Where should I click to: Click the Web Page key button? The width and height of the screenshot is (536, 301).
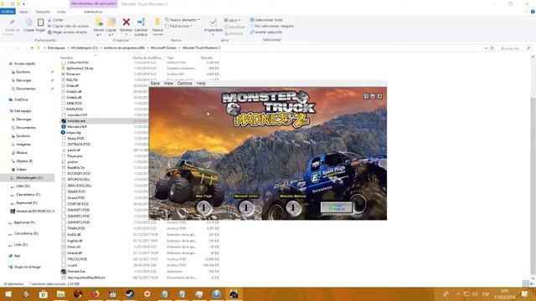204,207
